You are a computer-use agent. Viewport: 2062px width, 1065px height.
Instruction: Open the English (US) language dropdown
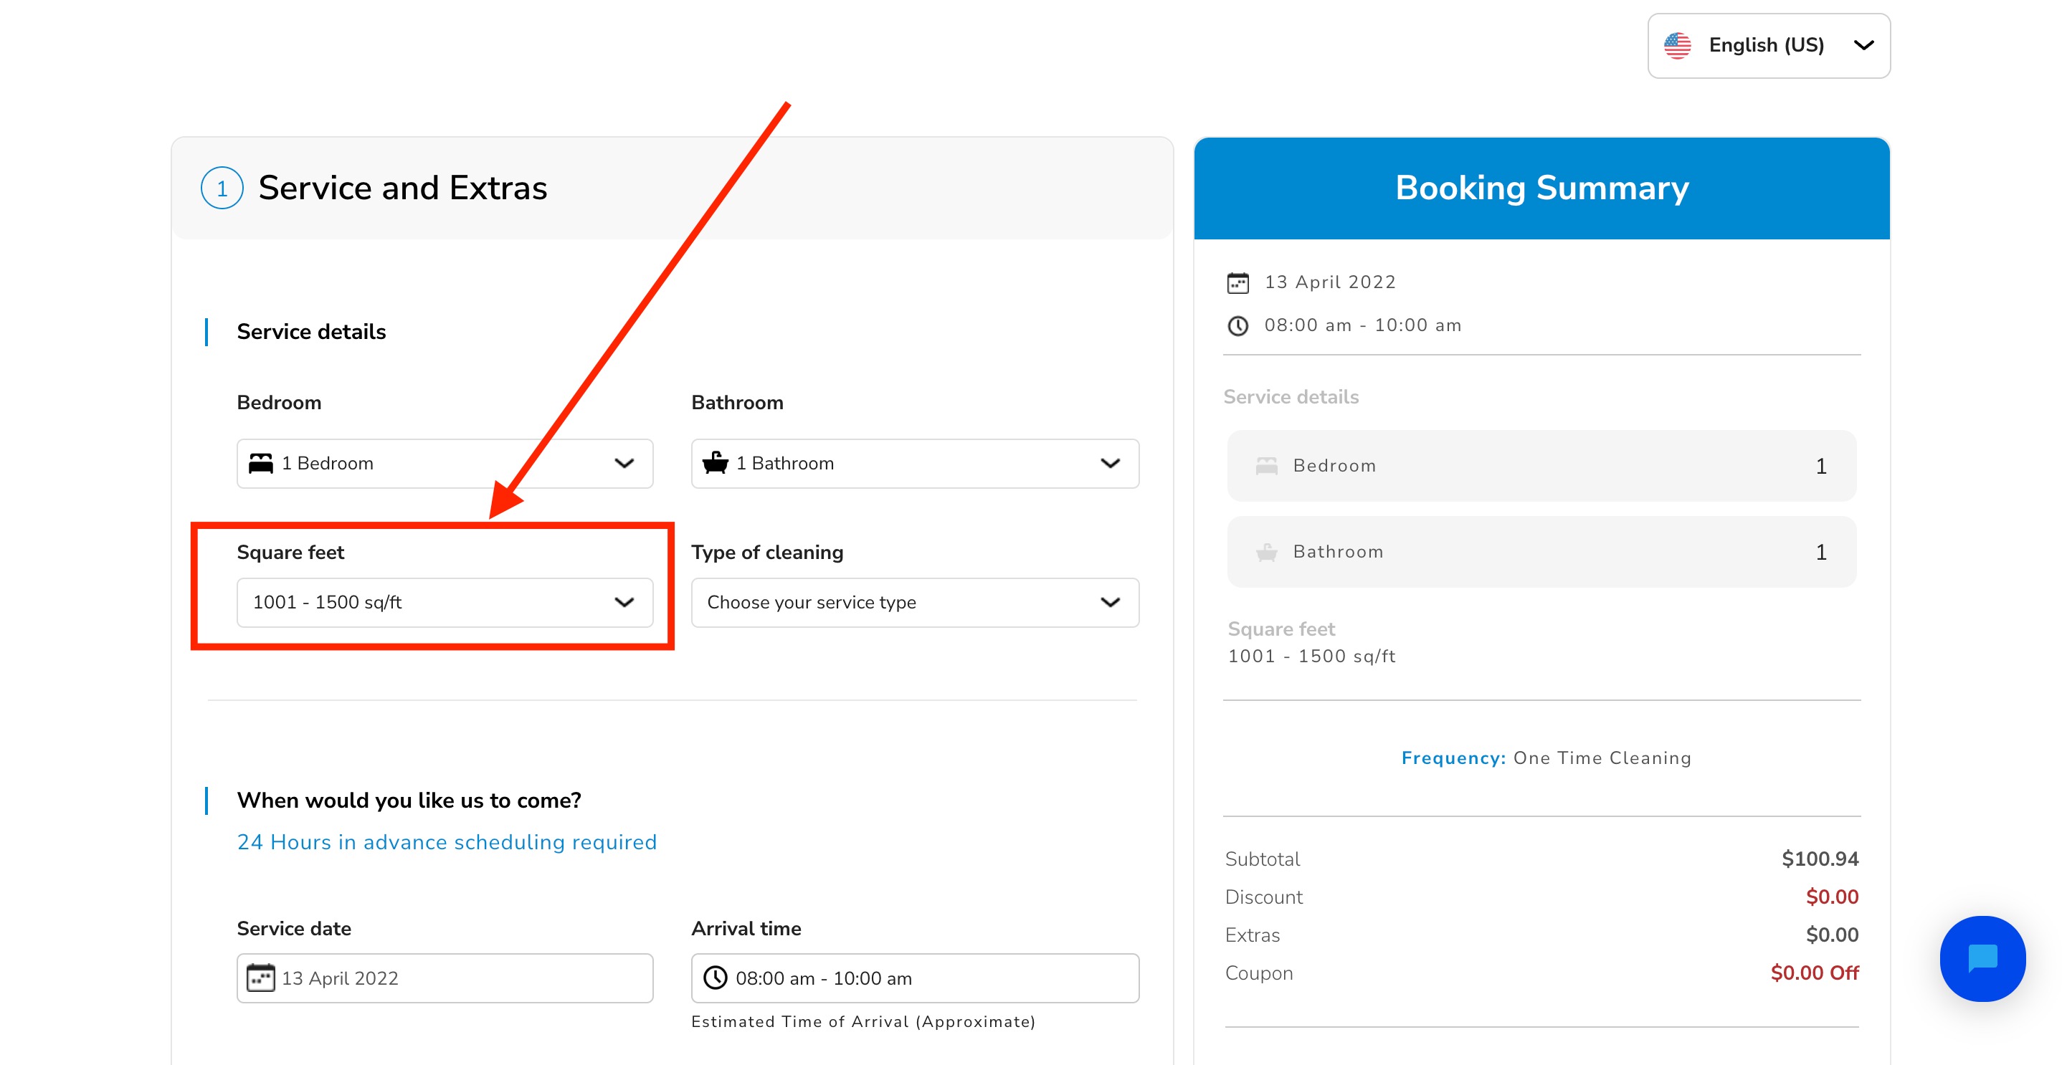point(1768,46)
